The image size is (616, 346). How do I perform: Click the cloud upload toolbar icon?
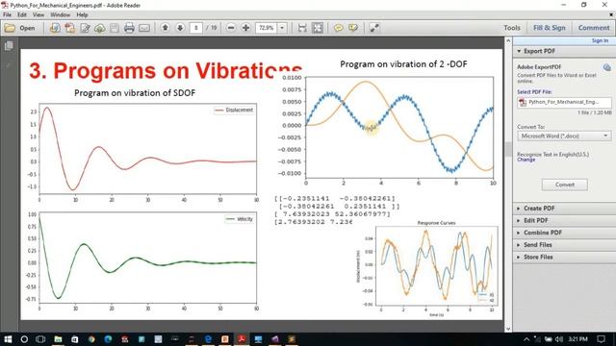100,28
